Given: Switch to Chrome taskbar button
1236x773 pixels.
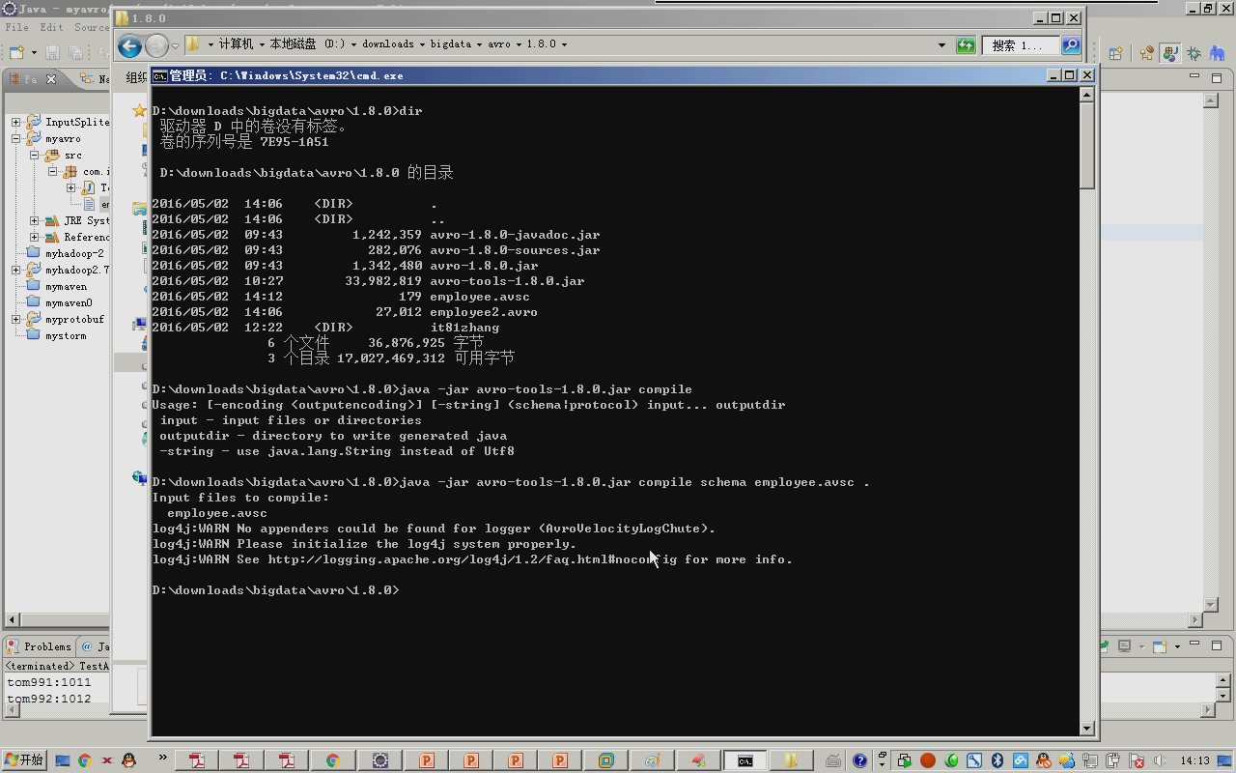Looking at the screenshot, I should [x=332, y=760].
